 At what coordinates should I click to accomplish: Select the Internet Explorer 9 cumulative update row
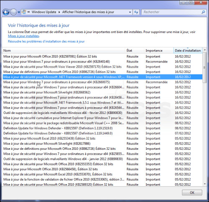tap(102, 118)
